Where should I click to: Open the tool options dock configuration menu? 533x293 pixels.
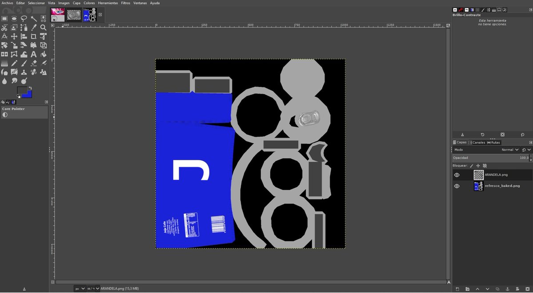coord(531,10)
